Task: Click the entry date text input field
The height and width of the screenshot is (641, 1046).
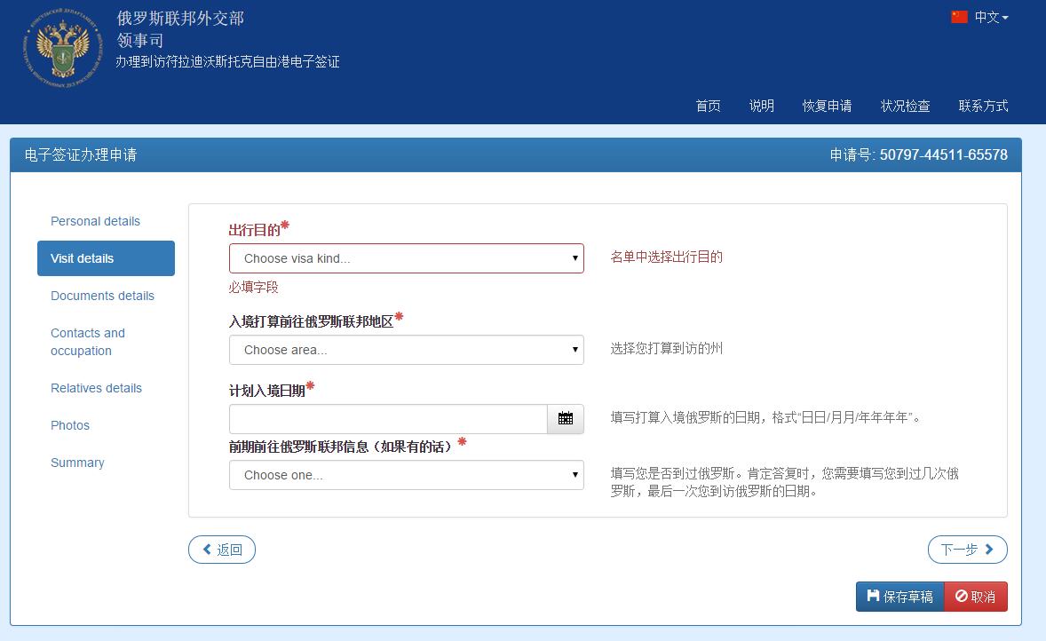Action: 382,418
